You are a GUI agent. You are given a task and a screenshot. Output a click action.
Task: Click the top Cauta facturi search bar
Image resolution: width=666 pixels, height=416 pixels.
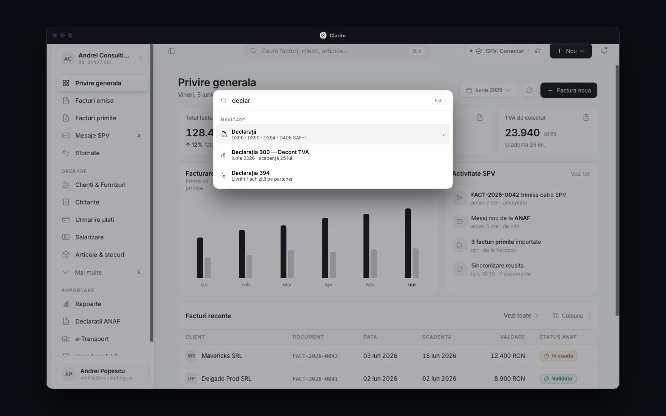pos(337,51)
